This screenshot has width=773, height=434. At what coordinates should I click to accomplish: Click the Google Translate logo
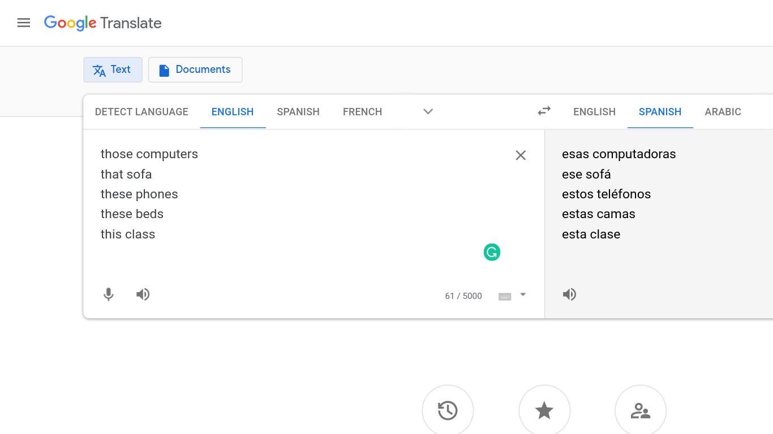pos(103,23)
